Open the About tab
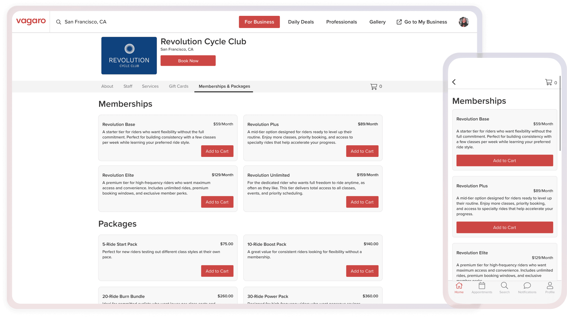Image resolution: width=567 pixels, height=317 pixels. click(x=107, y=86)
